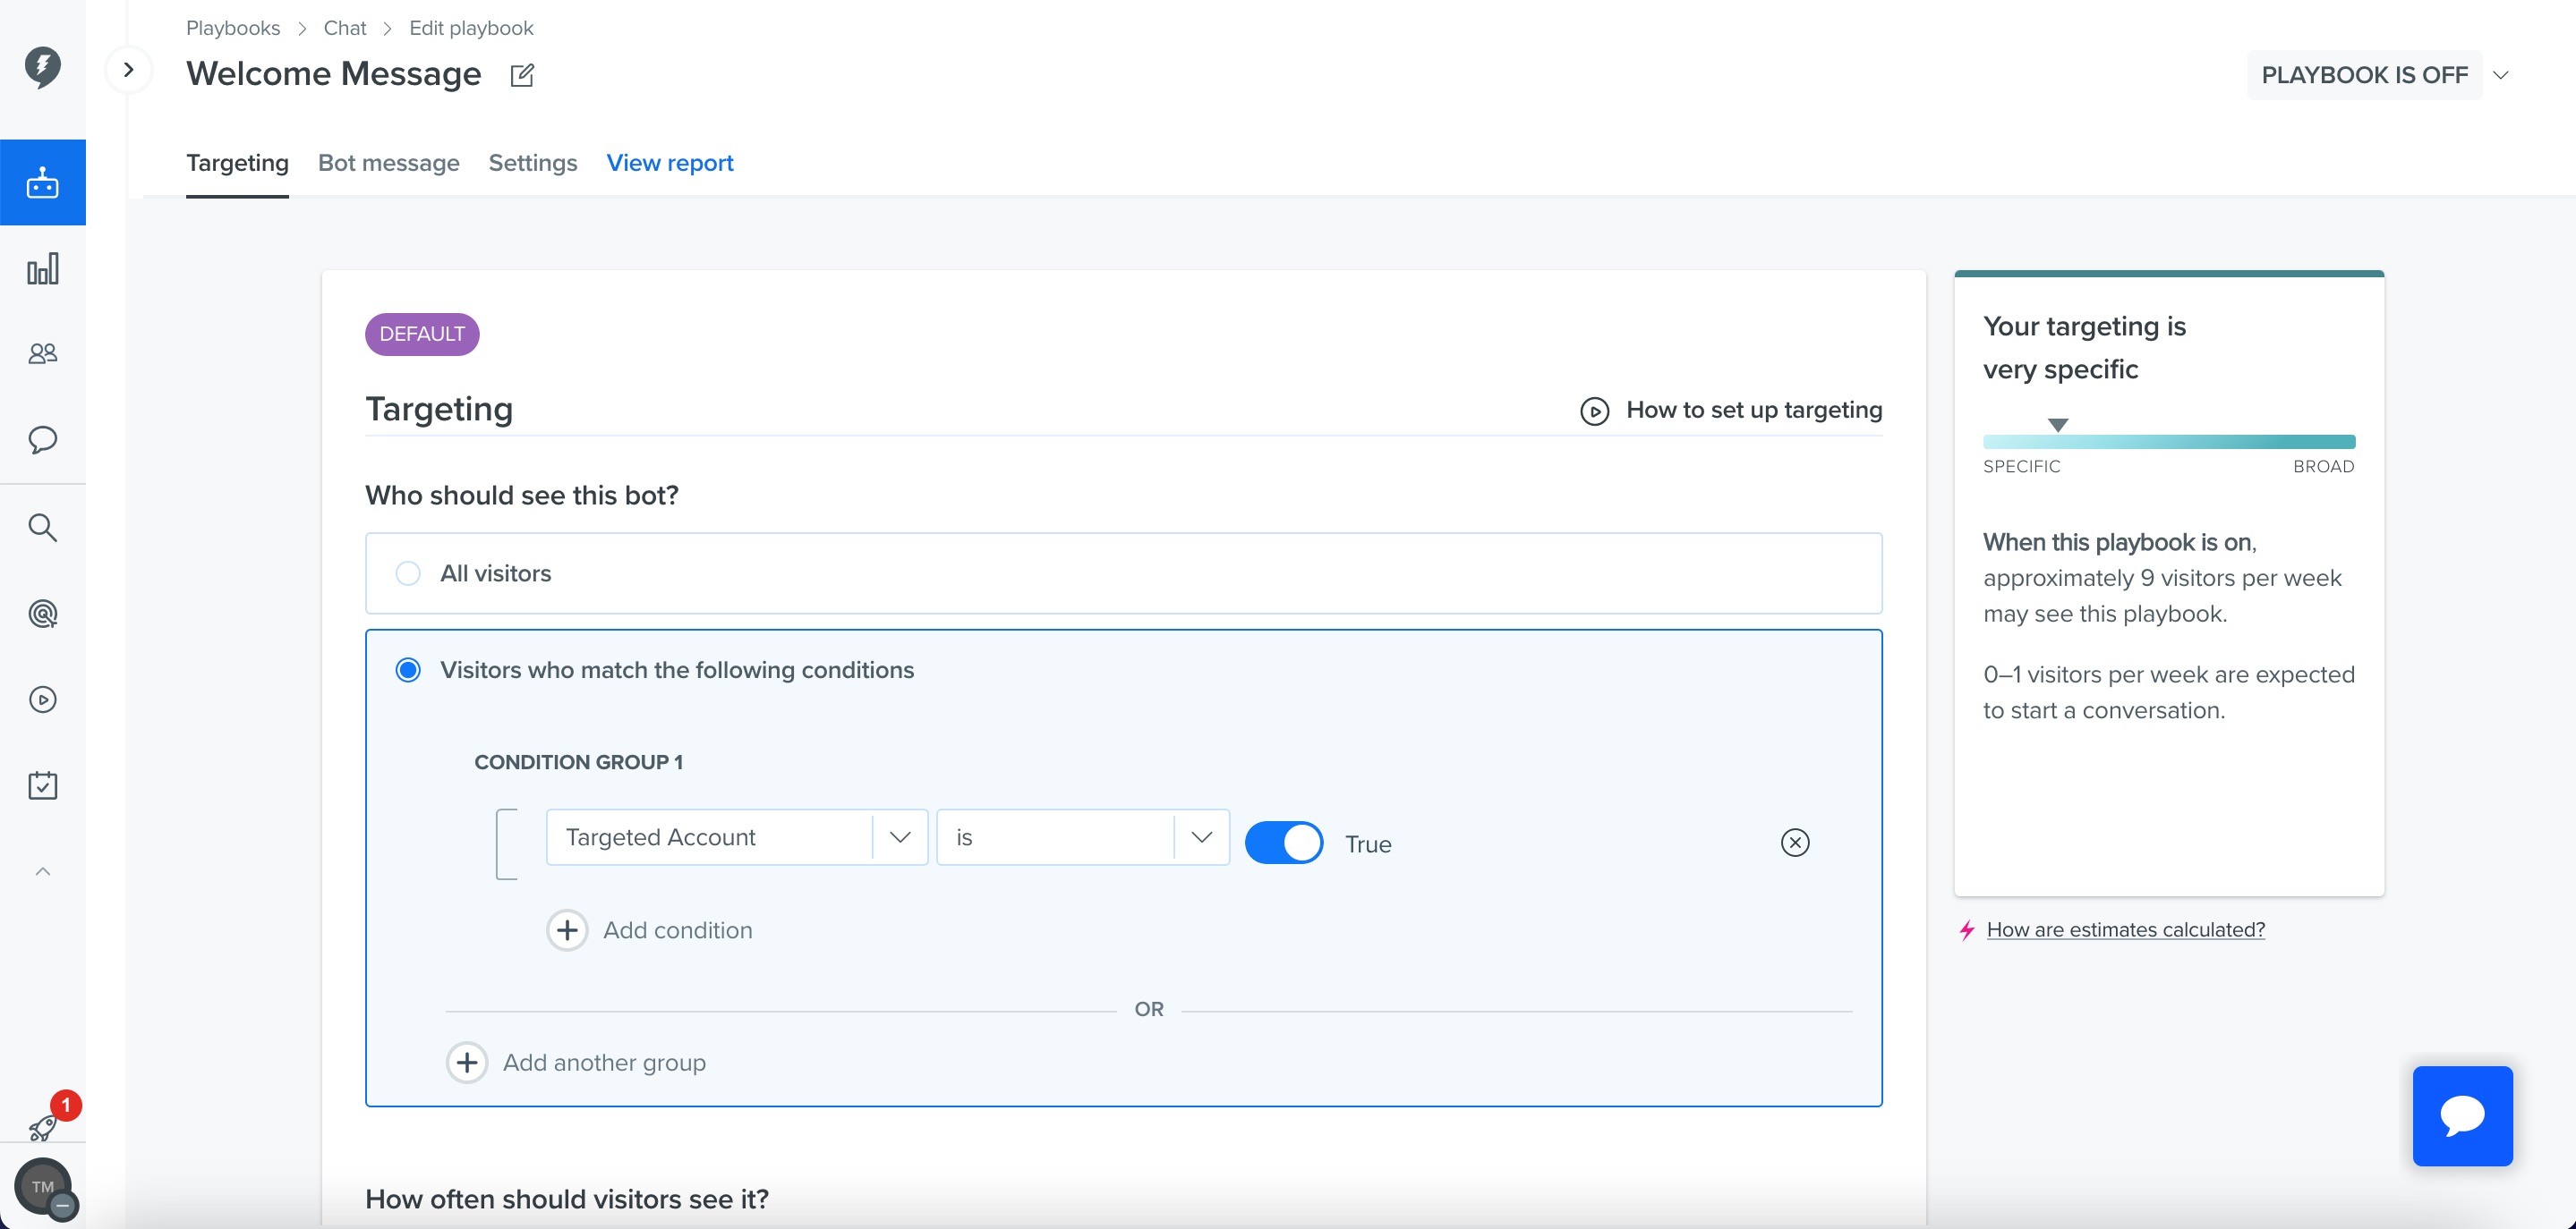Click the Search magnifier icon in sidebar
Viewport: 2576px width, 1229px height.
tap(42, 527)
